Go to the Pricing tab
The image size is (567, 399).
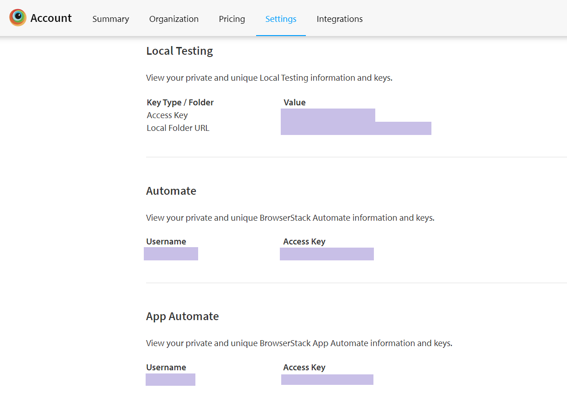[232, 19]
